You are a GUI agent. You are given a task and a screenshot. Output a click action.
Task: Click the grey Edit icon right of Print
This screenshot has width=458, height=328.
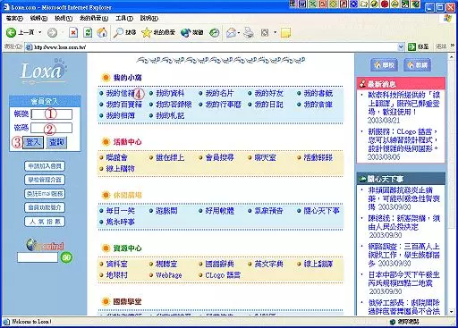pos(265,32)
